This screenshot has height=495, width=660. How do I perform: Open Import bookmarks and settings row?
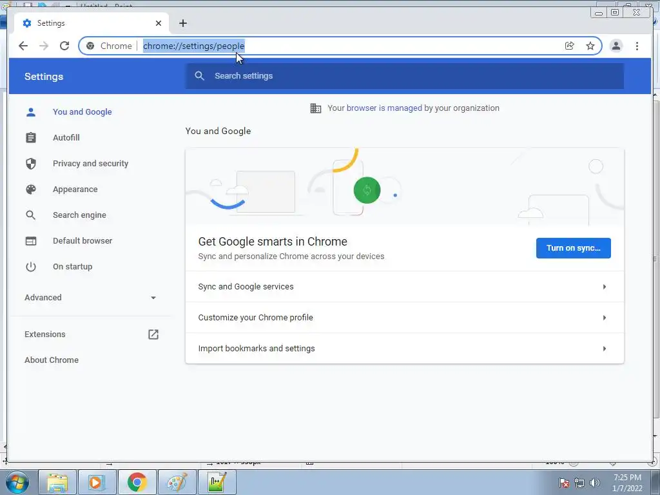[405, 349]
